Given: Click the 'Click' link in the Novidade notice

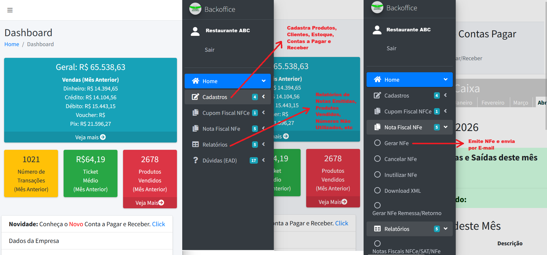Looking at the screenshot, I should click(x=158, y=224).
